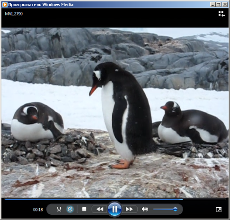This screenshot has width=230, height=220.
Task: Close the Windows Media Player window
Action: 225,5
